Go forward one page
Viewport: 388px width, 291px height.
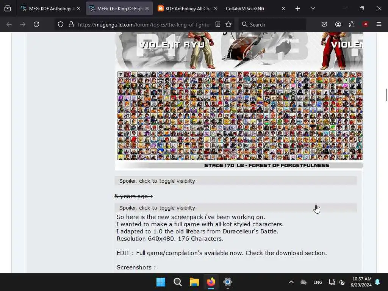(x=23, y=25)
